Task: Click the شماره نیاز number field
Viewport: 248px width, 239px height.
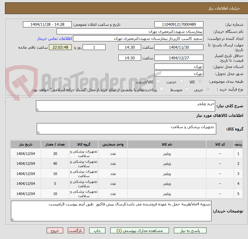Action: (179, 24)
